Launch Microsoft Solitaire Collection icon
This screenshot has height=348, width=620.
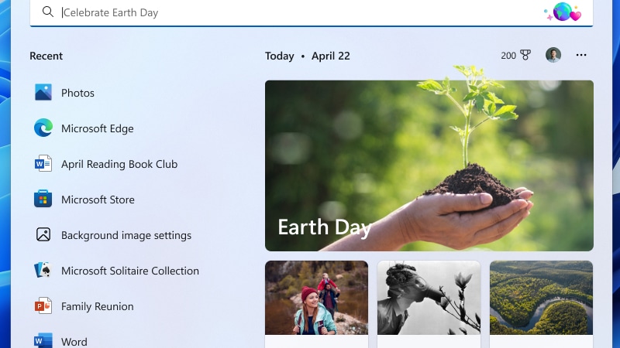[x=43, y=271]
